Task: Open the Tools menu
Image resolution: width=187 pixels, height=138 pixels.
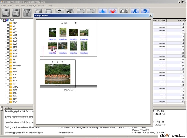Action: 17,5
